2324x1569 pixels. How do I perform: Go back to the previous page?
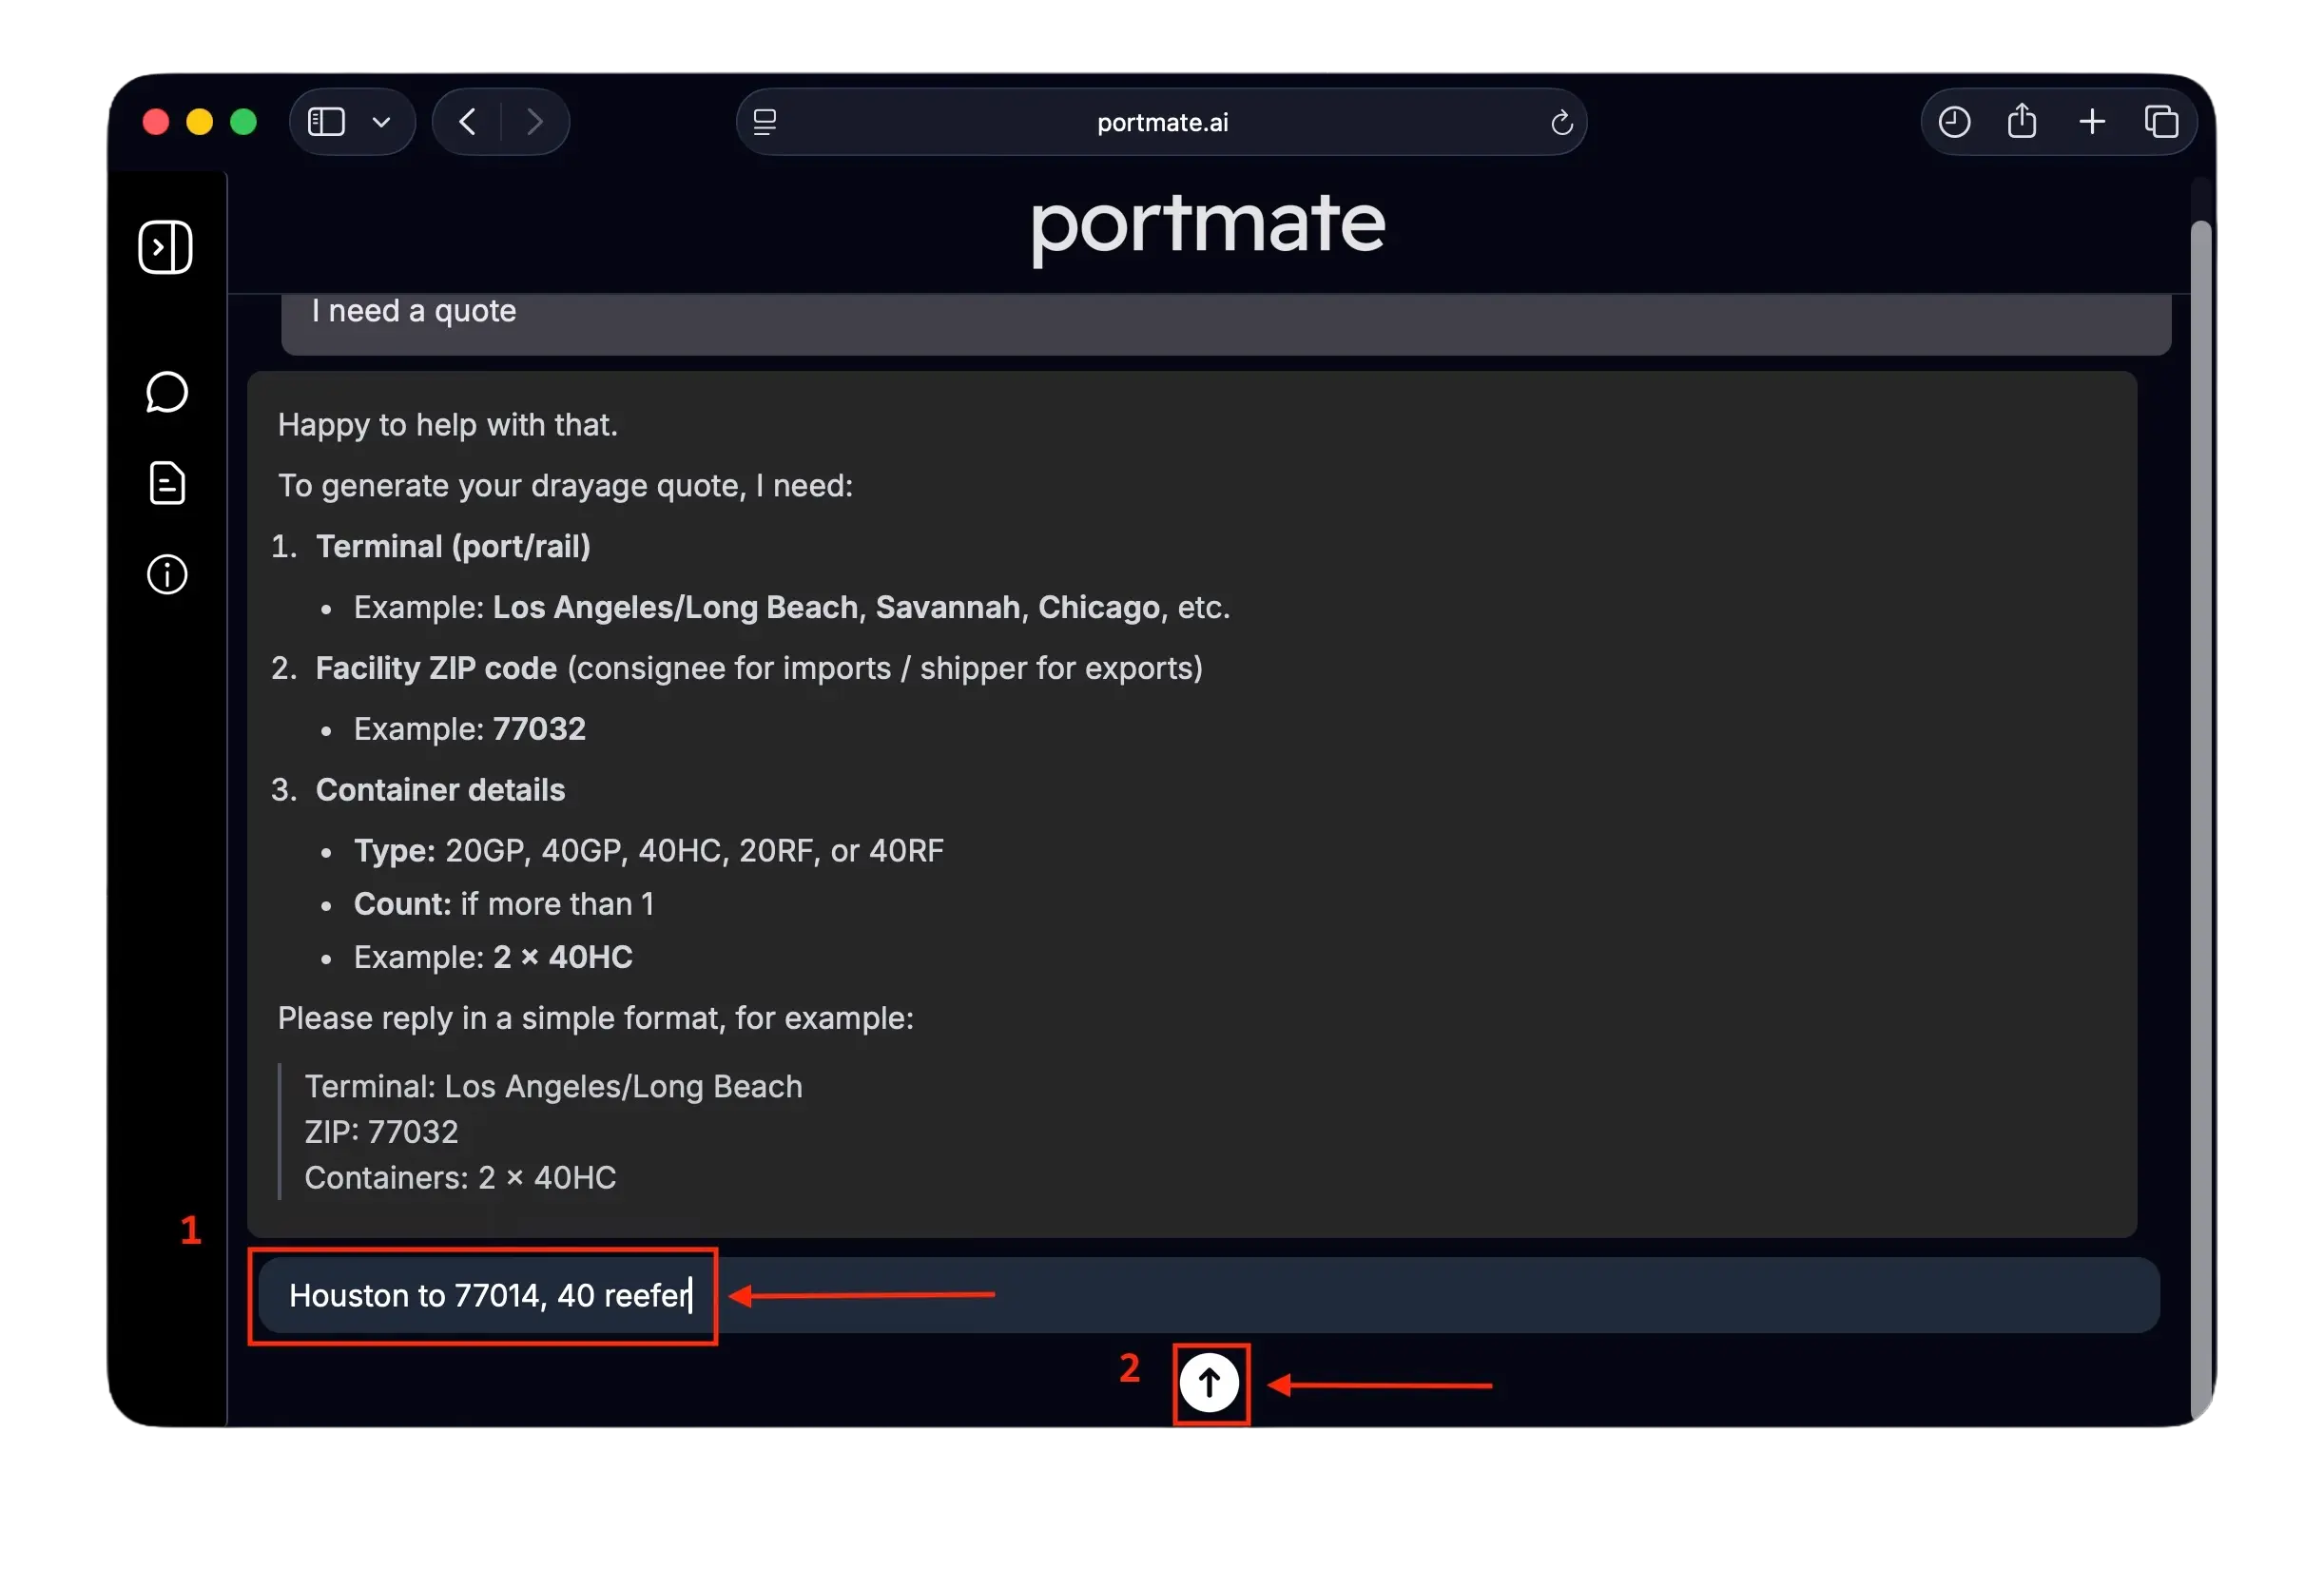(x=467, y=122)
